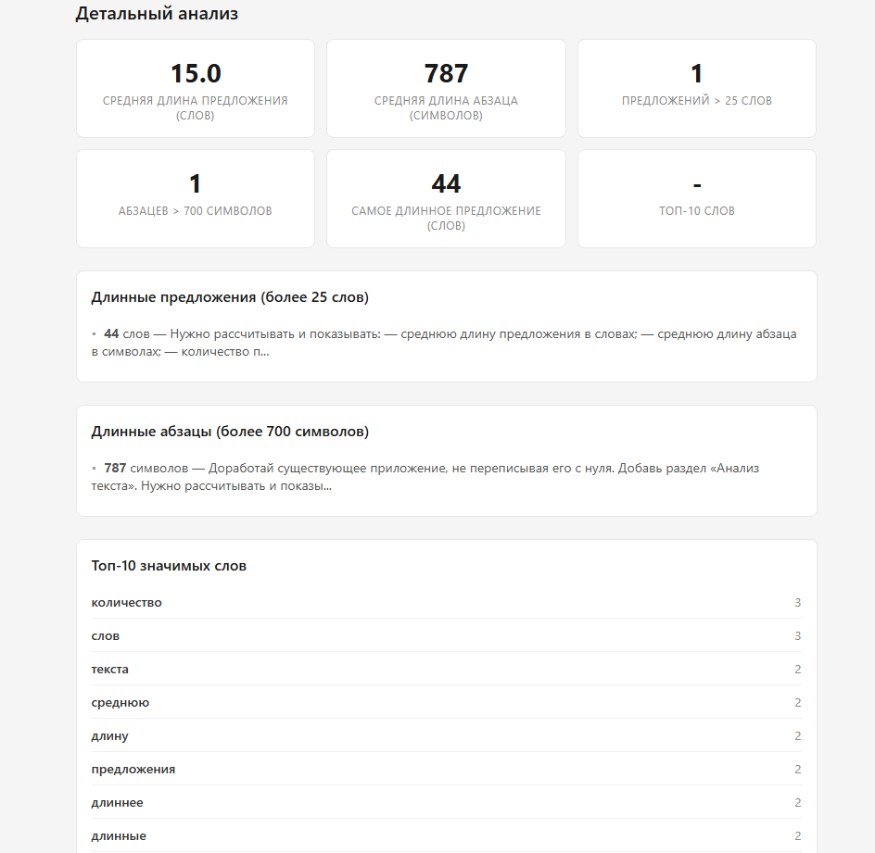The width and height of the screenshot is (875, 853).
Task: Click the "Детальный анализ" page heading
Action: (157, 13)
